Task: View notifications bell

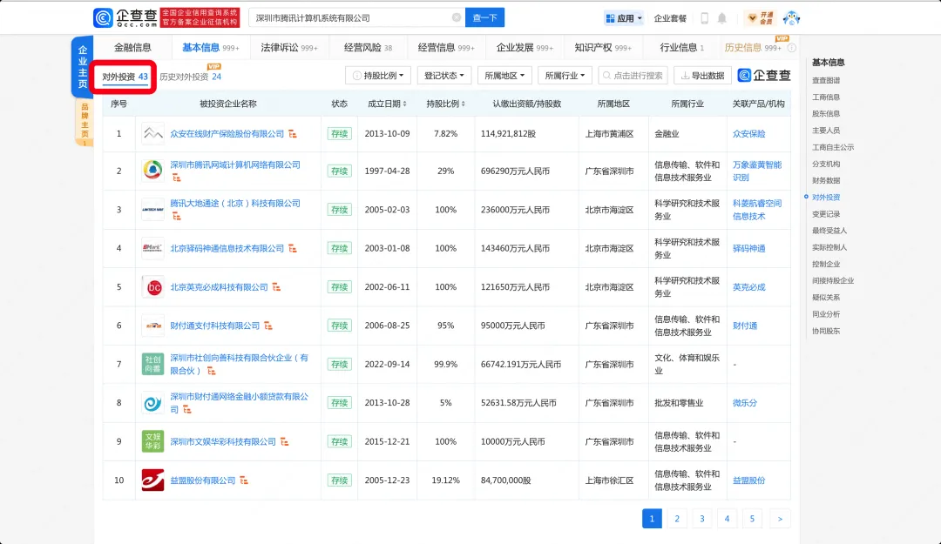Action: tap(722, 18)
